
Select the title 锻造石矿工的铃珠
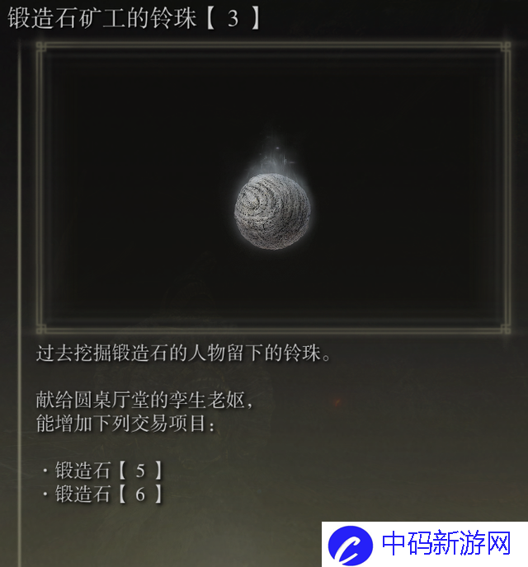pyautogui.click(x=102, y=18)
